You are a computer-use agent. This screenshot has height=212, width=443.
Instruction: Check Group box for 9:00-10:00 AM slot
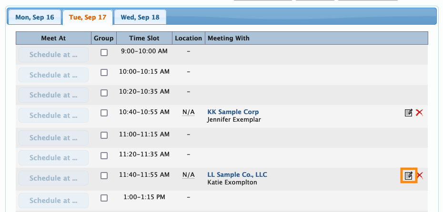(x=104, y=53)
